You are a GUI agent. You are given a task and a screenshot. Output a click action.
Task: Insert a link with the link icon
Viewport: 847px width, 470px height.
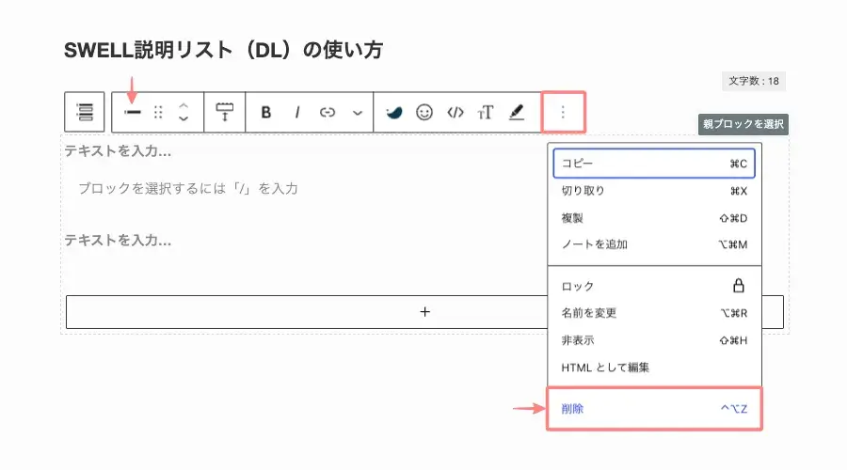[x=328, y=112]
